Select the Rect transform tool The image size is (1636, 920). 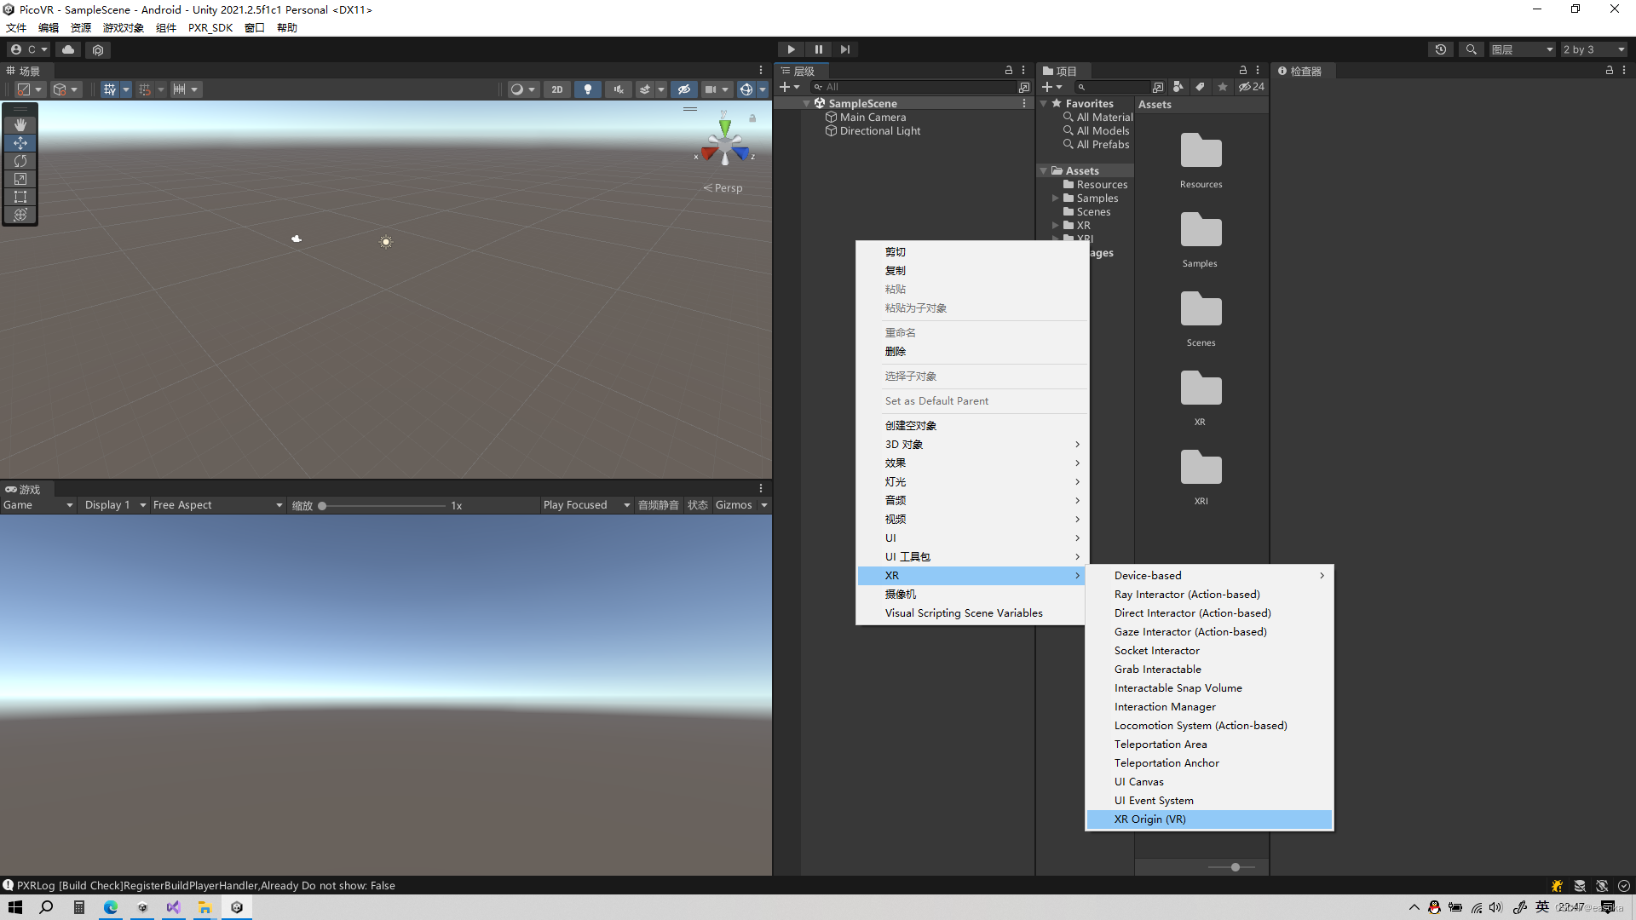click(20, 197)
